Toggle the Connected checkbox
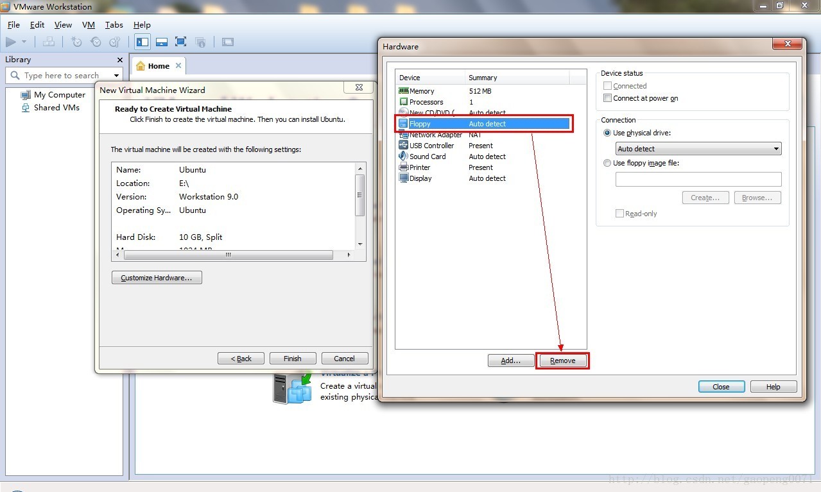The height and width of the screenshot is (492, 821). 607,86
